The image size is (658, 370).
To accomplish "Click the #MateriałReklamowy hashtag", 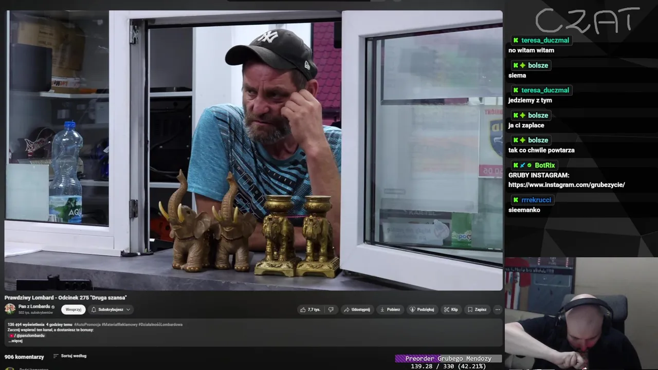I will pos(119,324).
